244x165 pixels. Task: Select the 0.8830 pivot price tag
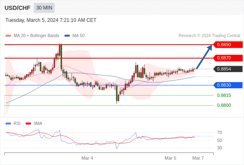tap(228, 85)
